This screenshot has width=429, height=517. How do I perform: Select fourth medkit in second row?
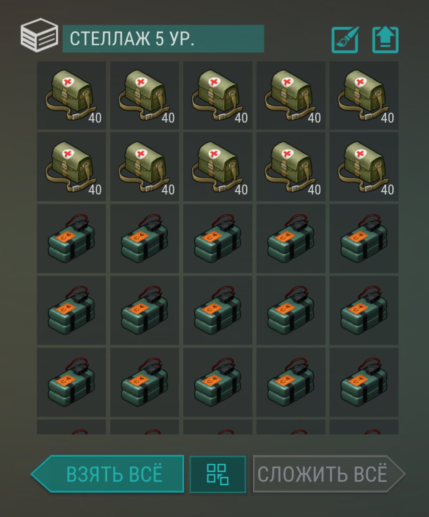pos(291,167)
